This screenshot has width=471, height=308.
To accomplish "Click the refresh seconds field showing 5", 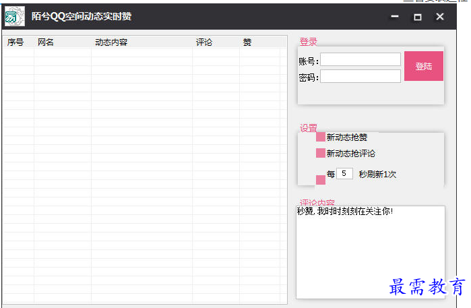I will tap(344, 173).
